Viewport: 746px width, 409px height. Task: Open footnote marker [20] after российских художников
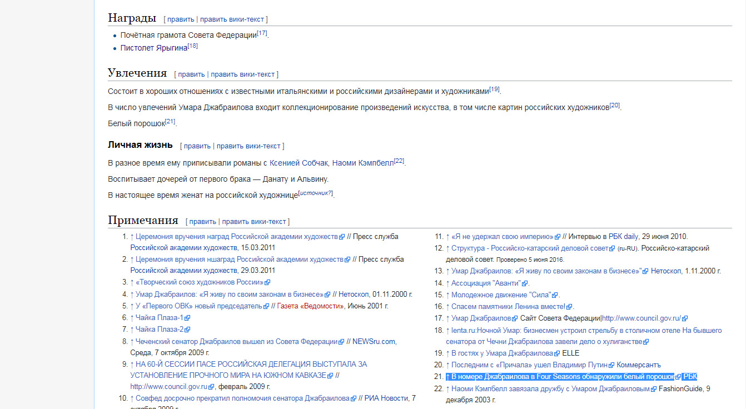(x=614, y=105)
